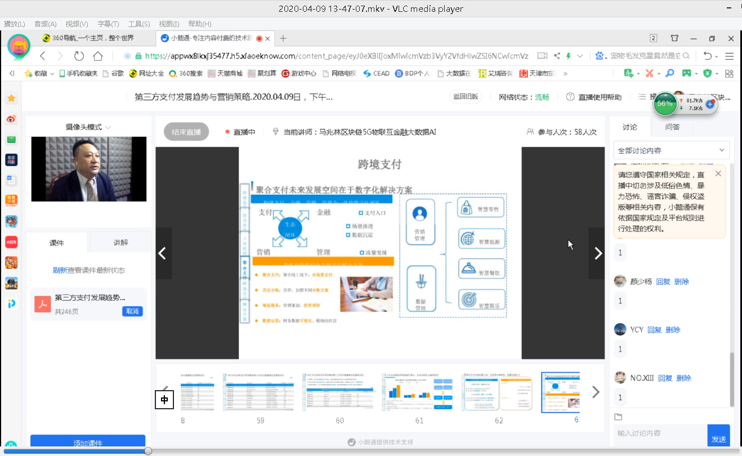Screen dimensions: 742x456
Task: Click the 输入讨论内容 input field
Action: click(660, 433)
